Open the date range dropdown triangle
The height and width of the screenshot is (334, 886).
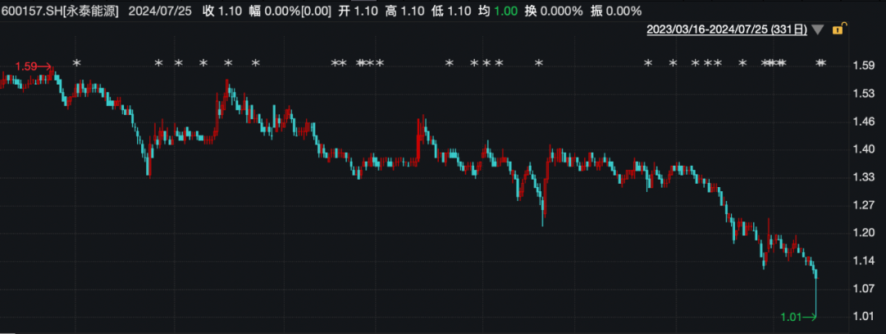pos(818,30)
